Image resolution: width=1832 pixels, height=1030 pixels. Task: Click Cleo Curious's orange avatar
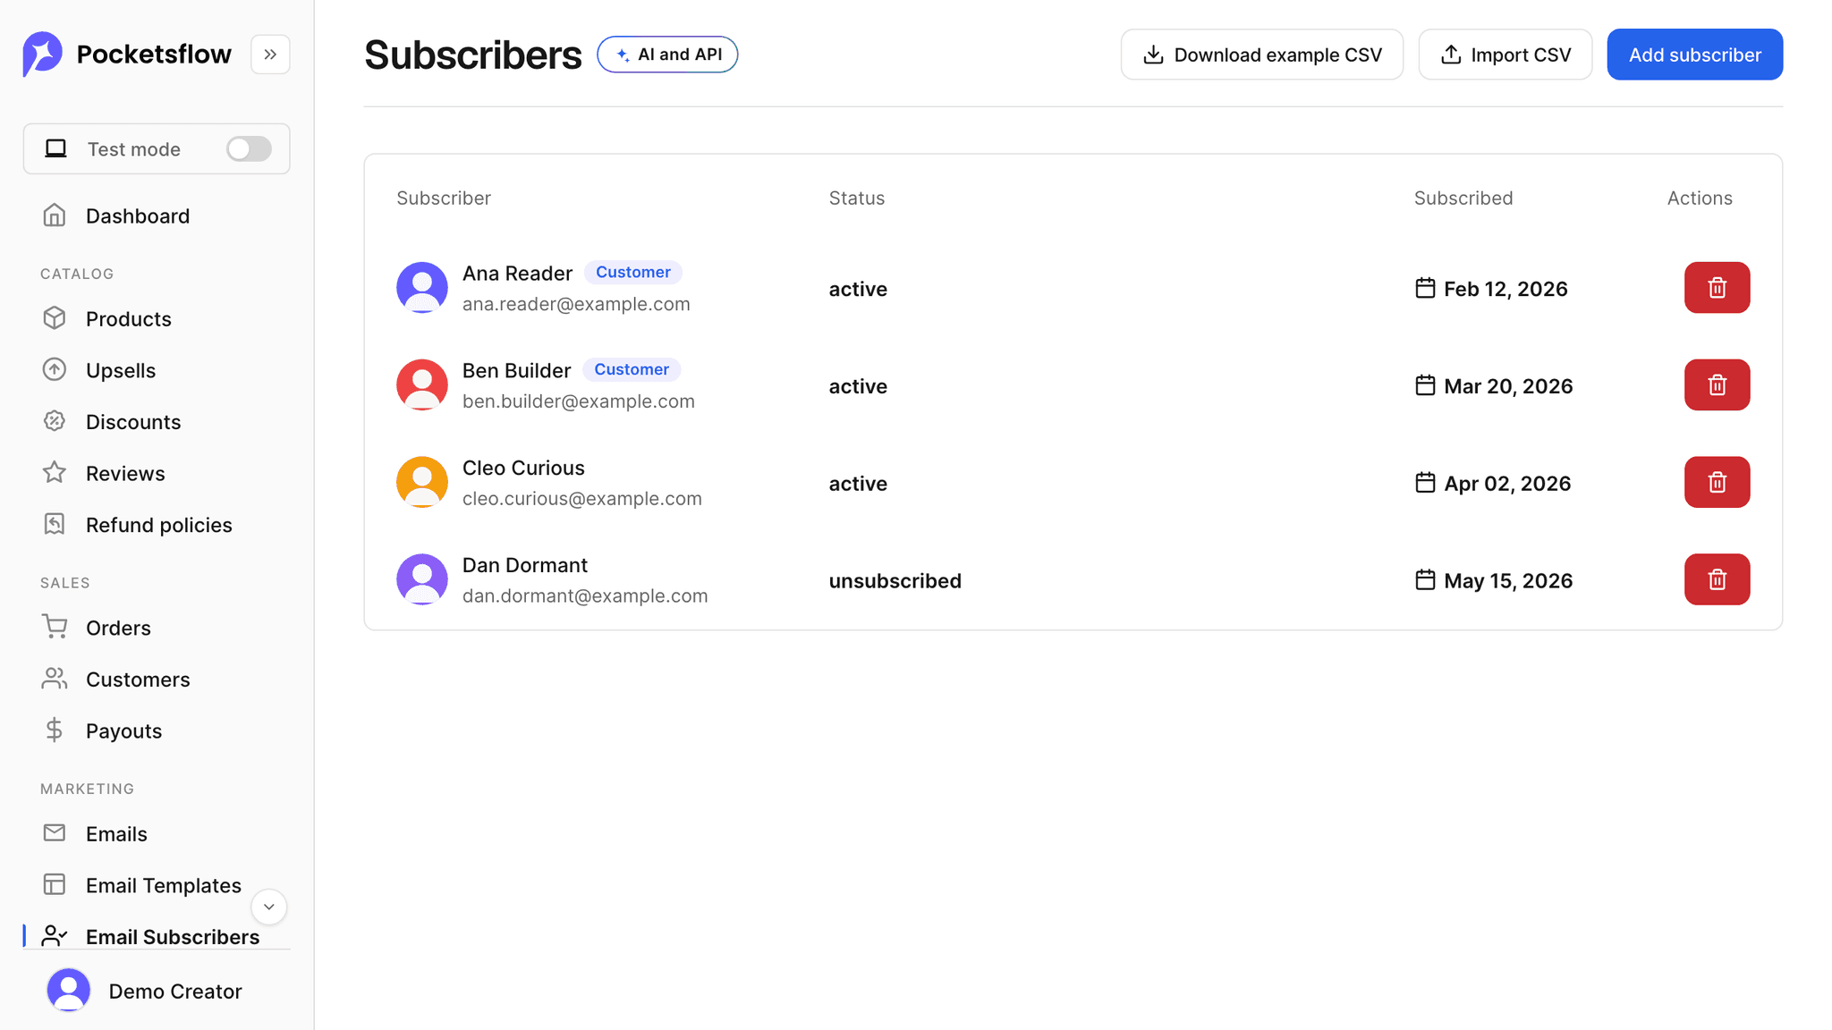tap(422, 483)
